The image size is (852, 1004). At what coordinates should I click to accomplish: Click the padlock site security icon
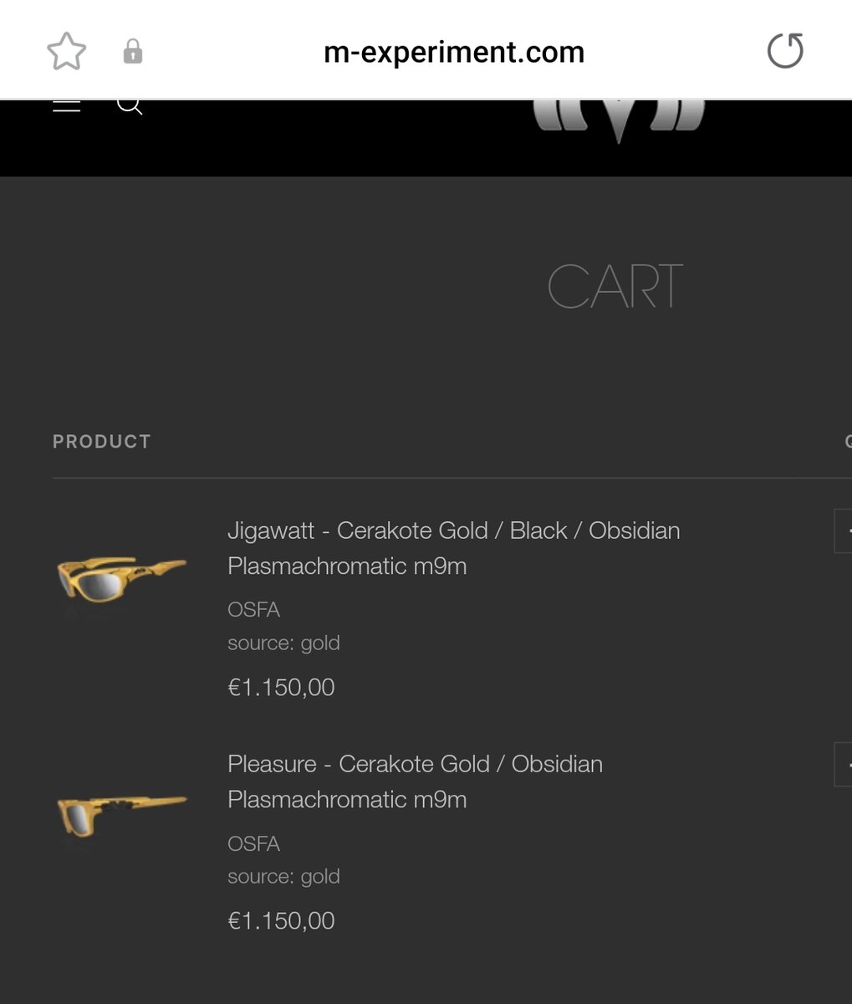[132, 53]
